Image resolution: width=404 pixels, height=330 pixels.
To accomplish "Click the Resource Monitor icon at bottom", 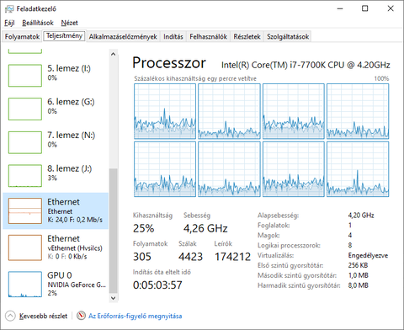I will click(x=81, y=316).
